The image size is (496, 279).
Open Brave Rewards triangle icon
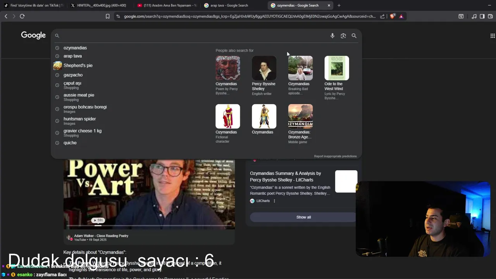tap(401, 16)
